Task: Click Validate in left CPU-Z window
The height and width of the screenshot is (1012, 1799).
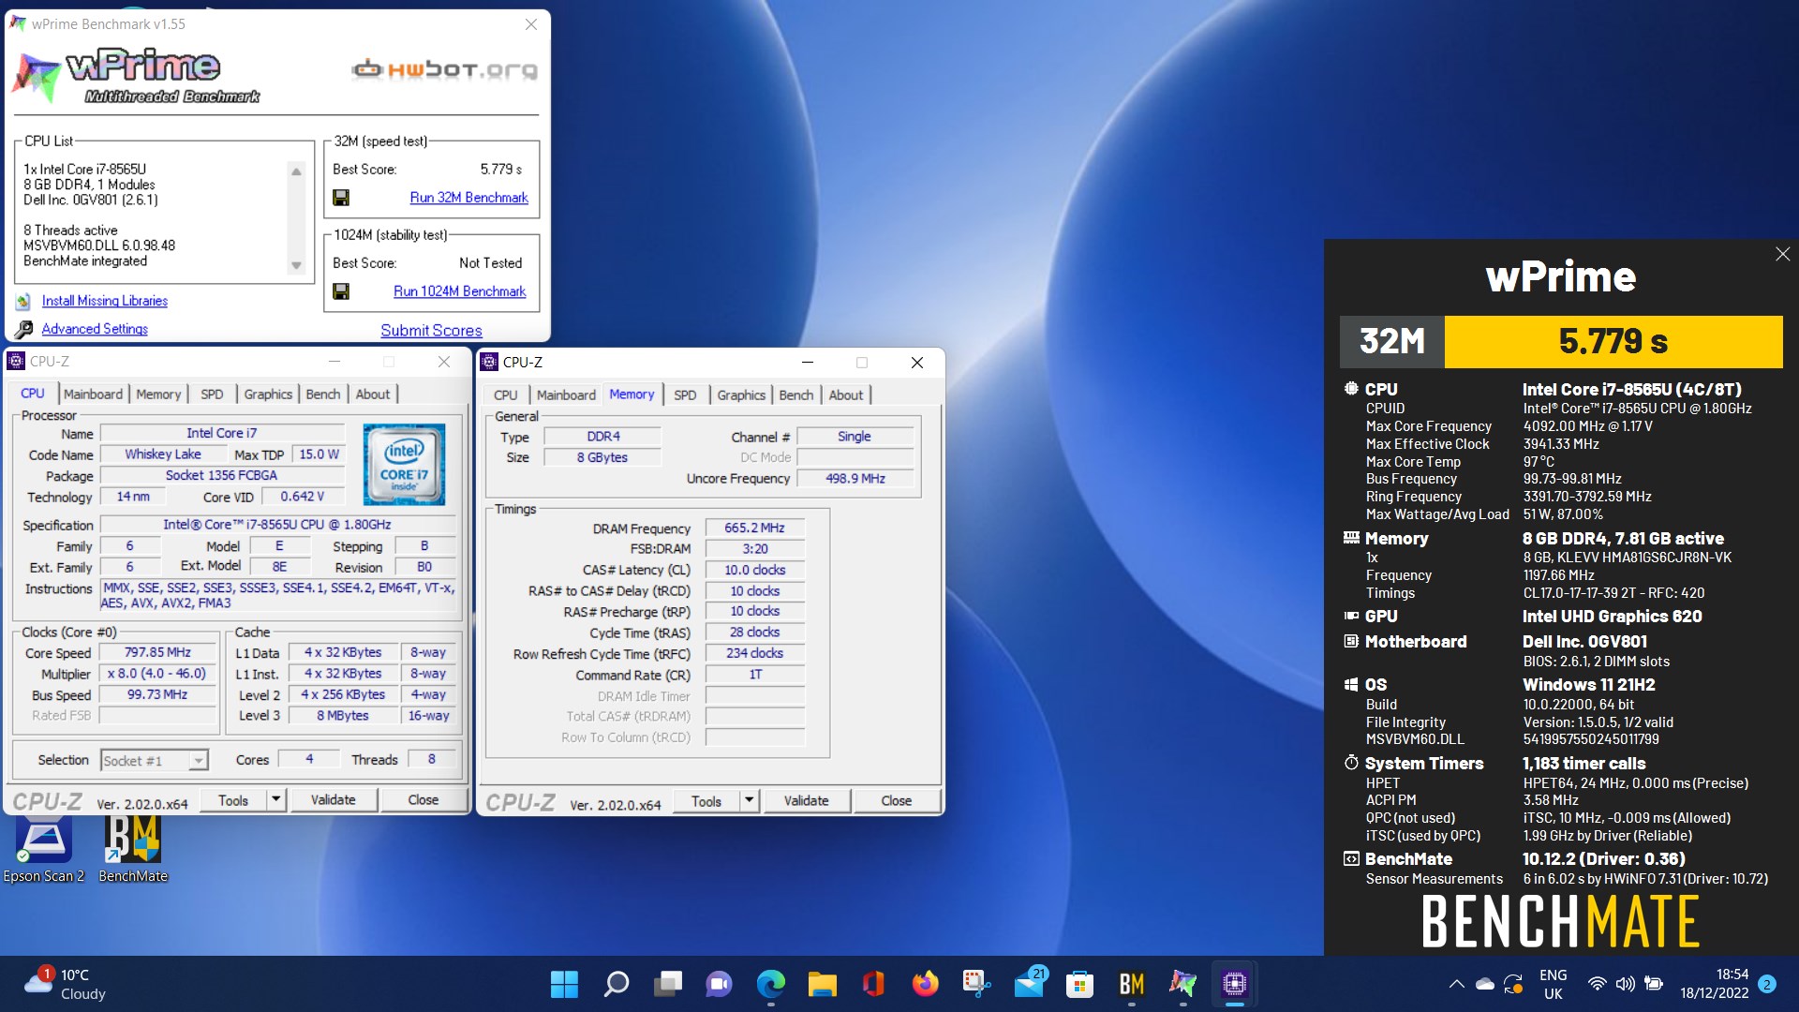Action: (x=334, y=799)
